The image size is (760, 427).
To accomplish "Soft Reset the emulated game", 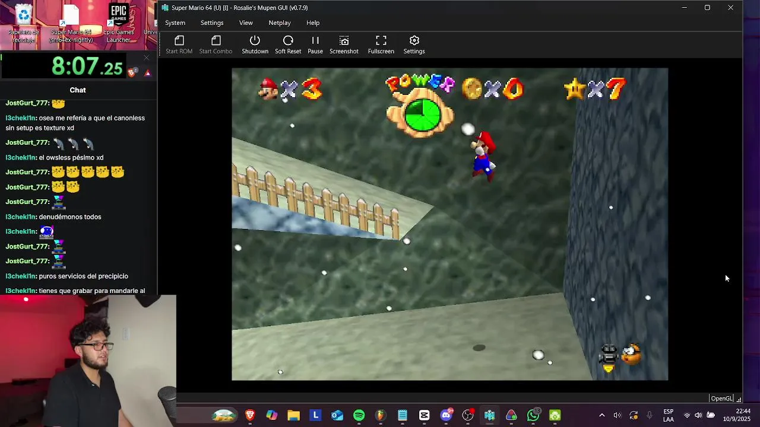I will click(x=288, y=45).
